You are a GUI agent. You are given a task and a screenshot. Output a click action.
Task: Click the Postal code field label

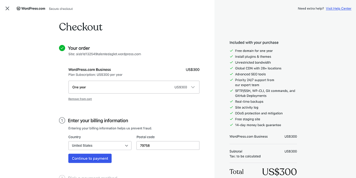[x=146, y=137]
